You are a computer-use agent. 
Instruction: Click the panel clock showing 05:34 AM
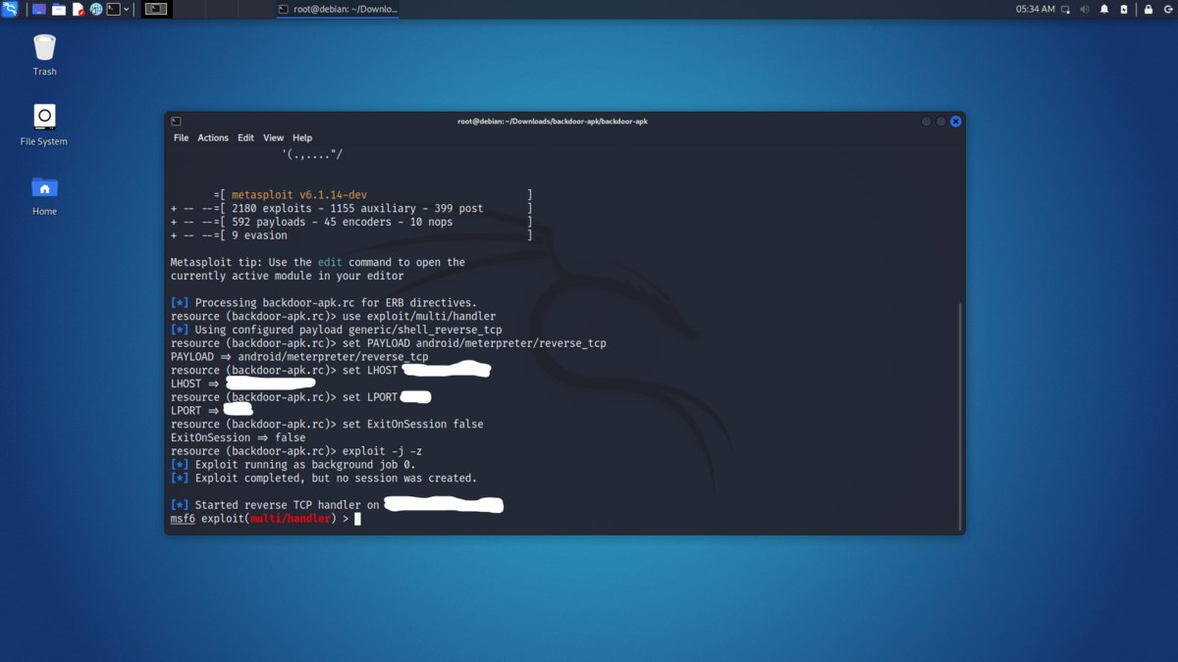point(1036,9)
